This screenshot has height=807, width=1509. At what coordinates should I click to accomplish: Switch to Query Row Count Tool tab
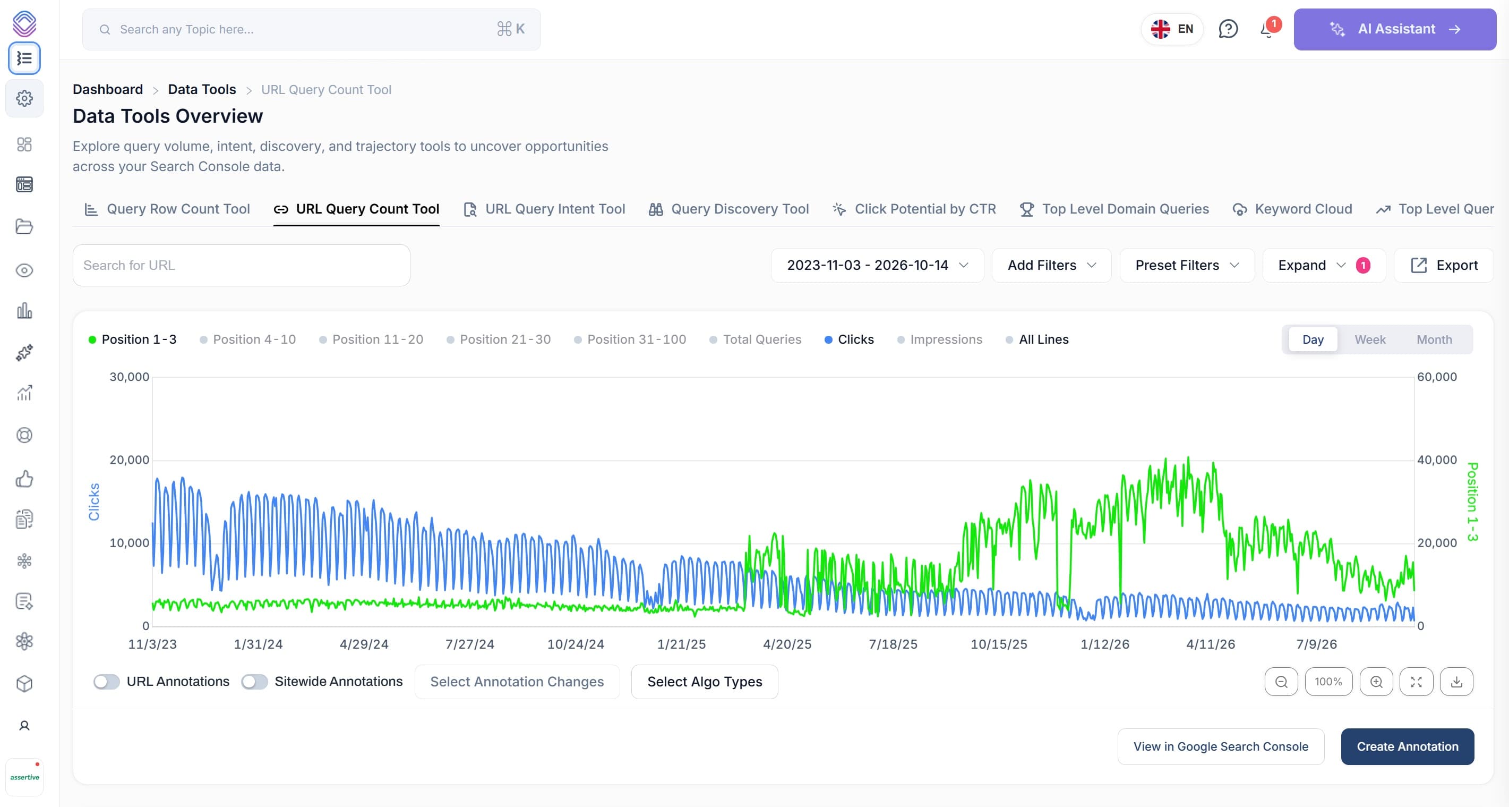[167, 209]
